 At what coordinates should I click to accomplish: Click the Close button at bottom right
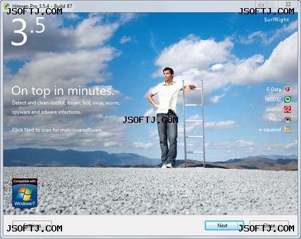coord(269,226)
